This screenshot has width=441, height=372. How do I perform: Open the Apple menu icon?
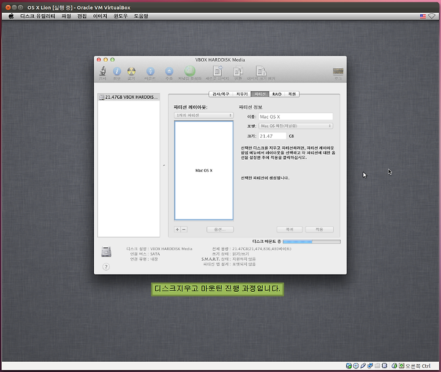11,16
